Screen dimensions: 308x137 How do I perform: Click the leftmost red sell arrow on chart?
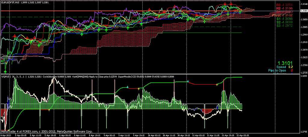(15, 36)
